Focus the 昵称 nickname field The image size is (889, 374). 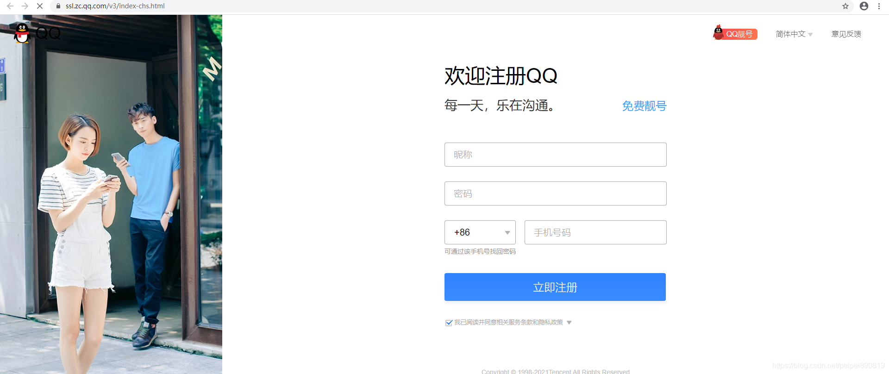(x=555, y=155)
